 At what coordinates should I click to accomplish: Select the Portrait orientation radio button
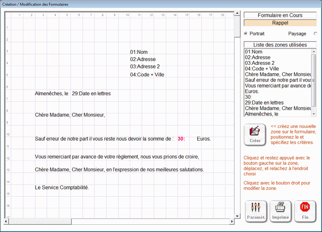point(246,34)
